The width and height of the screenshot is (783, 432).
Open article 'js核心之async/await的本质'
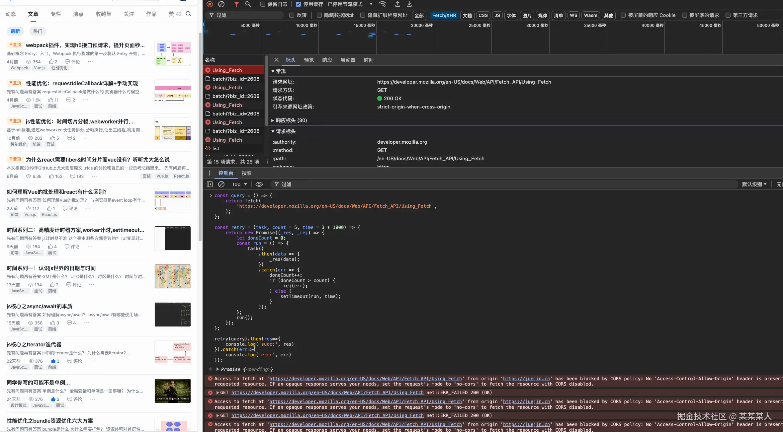[x=40, y=306]
